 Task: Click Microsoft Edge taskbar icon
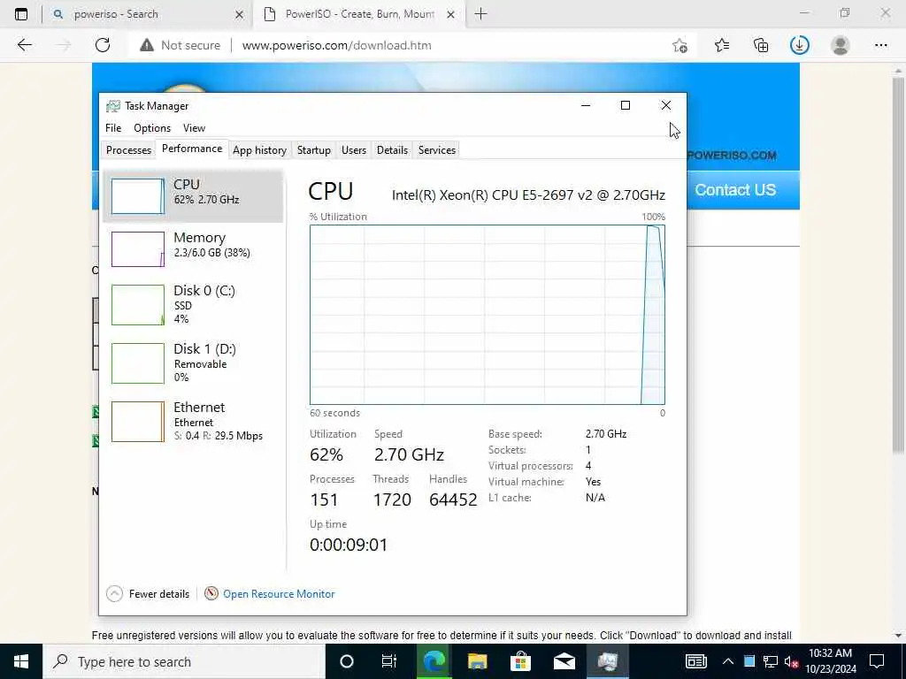click(434, 661)
